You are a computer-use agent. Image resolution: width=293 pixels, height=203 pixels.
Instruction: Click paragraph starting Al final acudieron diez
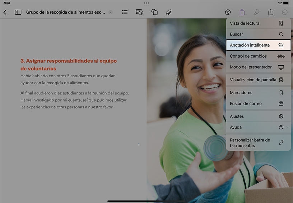tap(75, 100)
